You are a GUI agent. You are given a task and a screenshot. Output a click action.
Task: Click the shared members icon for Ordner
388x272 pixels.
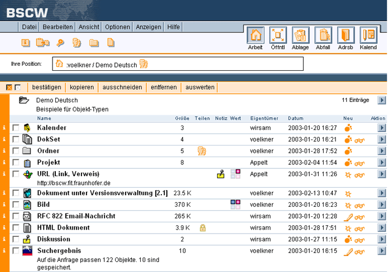coord(202,151)
